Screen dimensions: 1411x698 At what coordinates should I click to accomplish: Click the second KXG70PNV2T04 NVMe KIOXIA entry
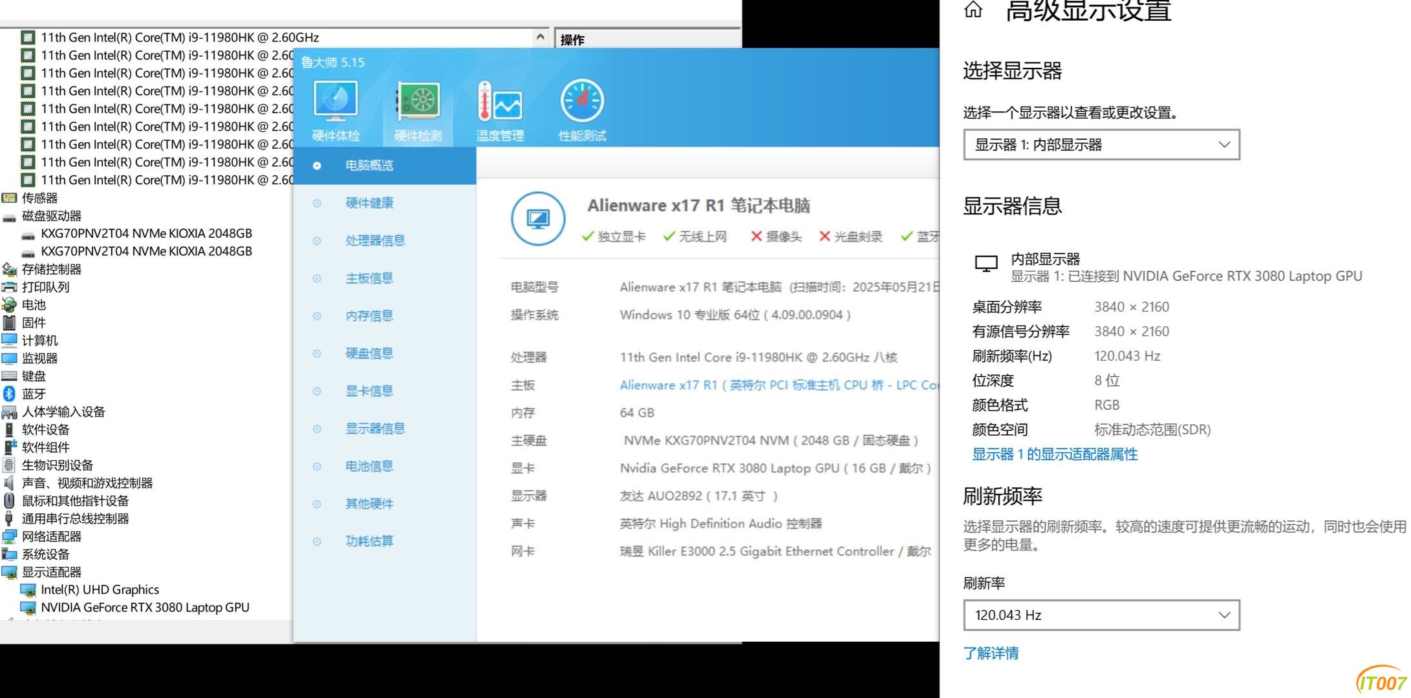[146, 251]
